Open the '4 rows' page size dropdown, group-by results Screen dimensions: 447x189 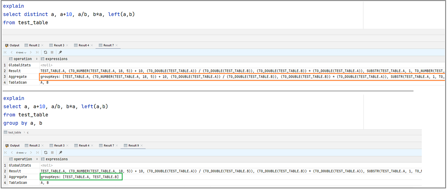pyautogui.click(x=21, y=153)
